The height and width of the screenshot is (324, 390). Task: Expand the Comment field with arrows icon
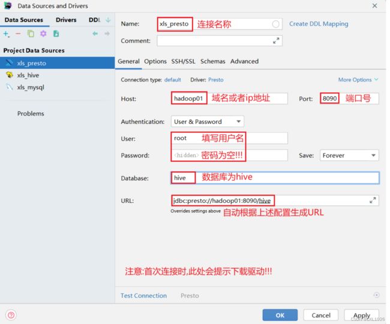276,41
